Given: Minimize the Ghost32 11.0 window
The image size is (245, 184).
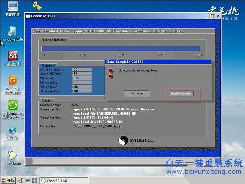Looking at the screenshot, I should pos(207,16).
